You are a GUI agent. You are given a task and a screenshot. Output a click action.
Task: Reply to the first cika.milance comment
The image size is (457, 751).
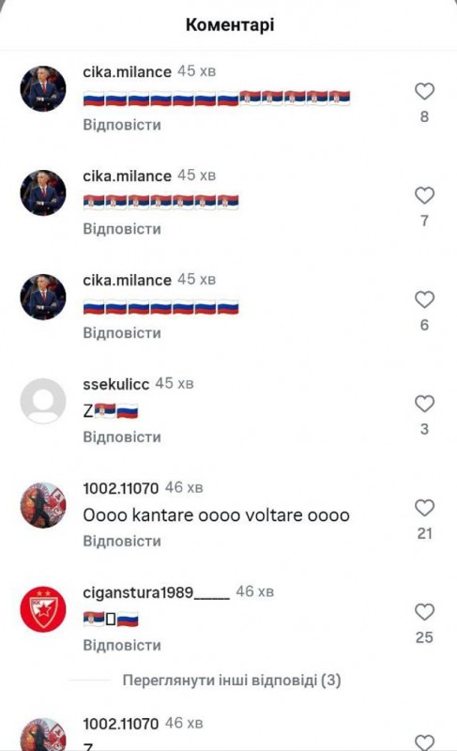(122, 125)
